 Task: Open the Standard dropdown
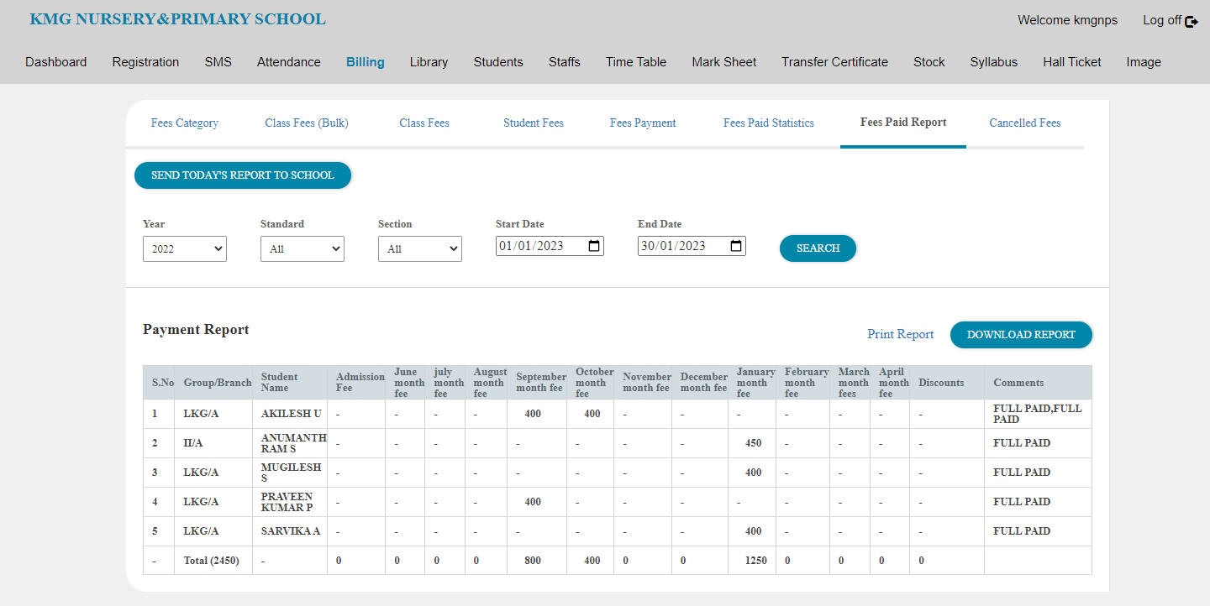(302, 248)
